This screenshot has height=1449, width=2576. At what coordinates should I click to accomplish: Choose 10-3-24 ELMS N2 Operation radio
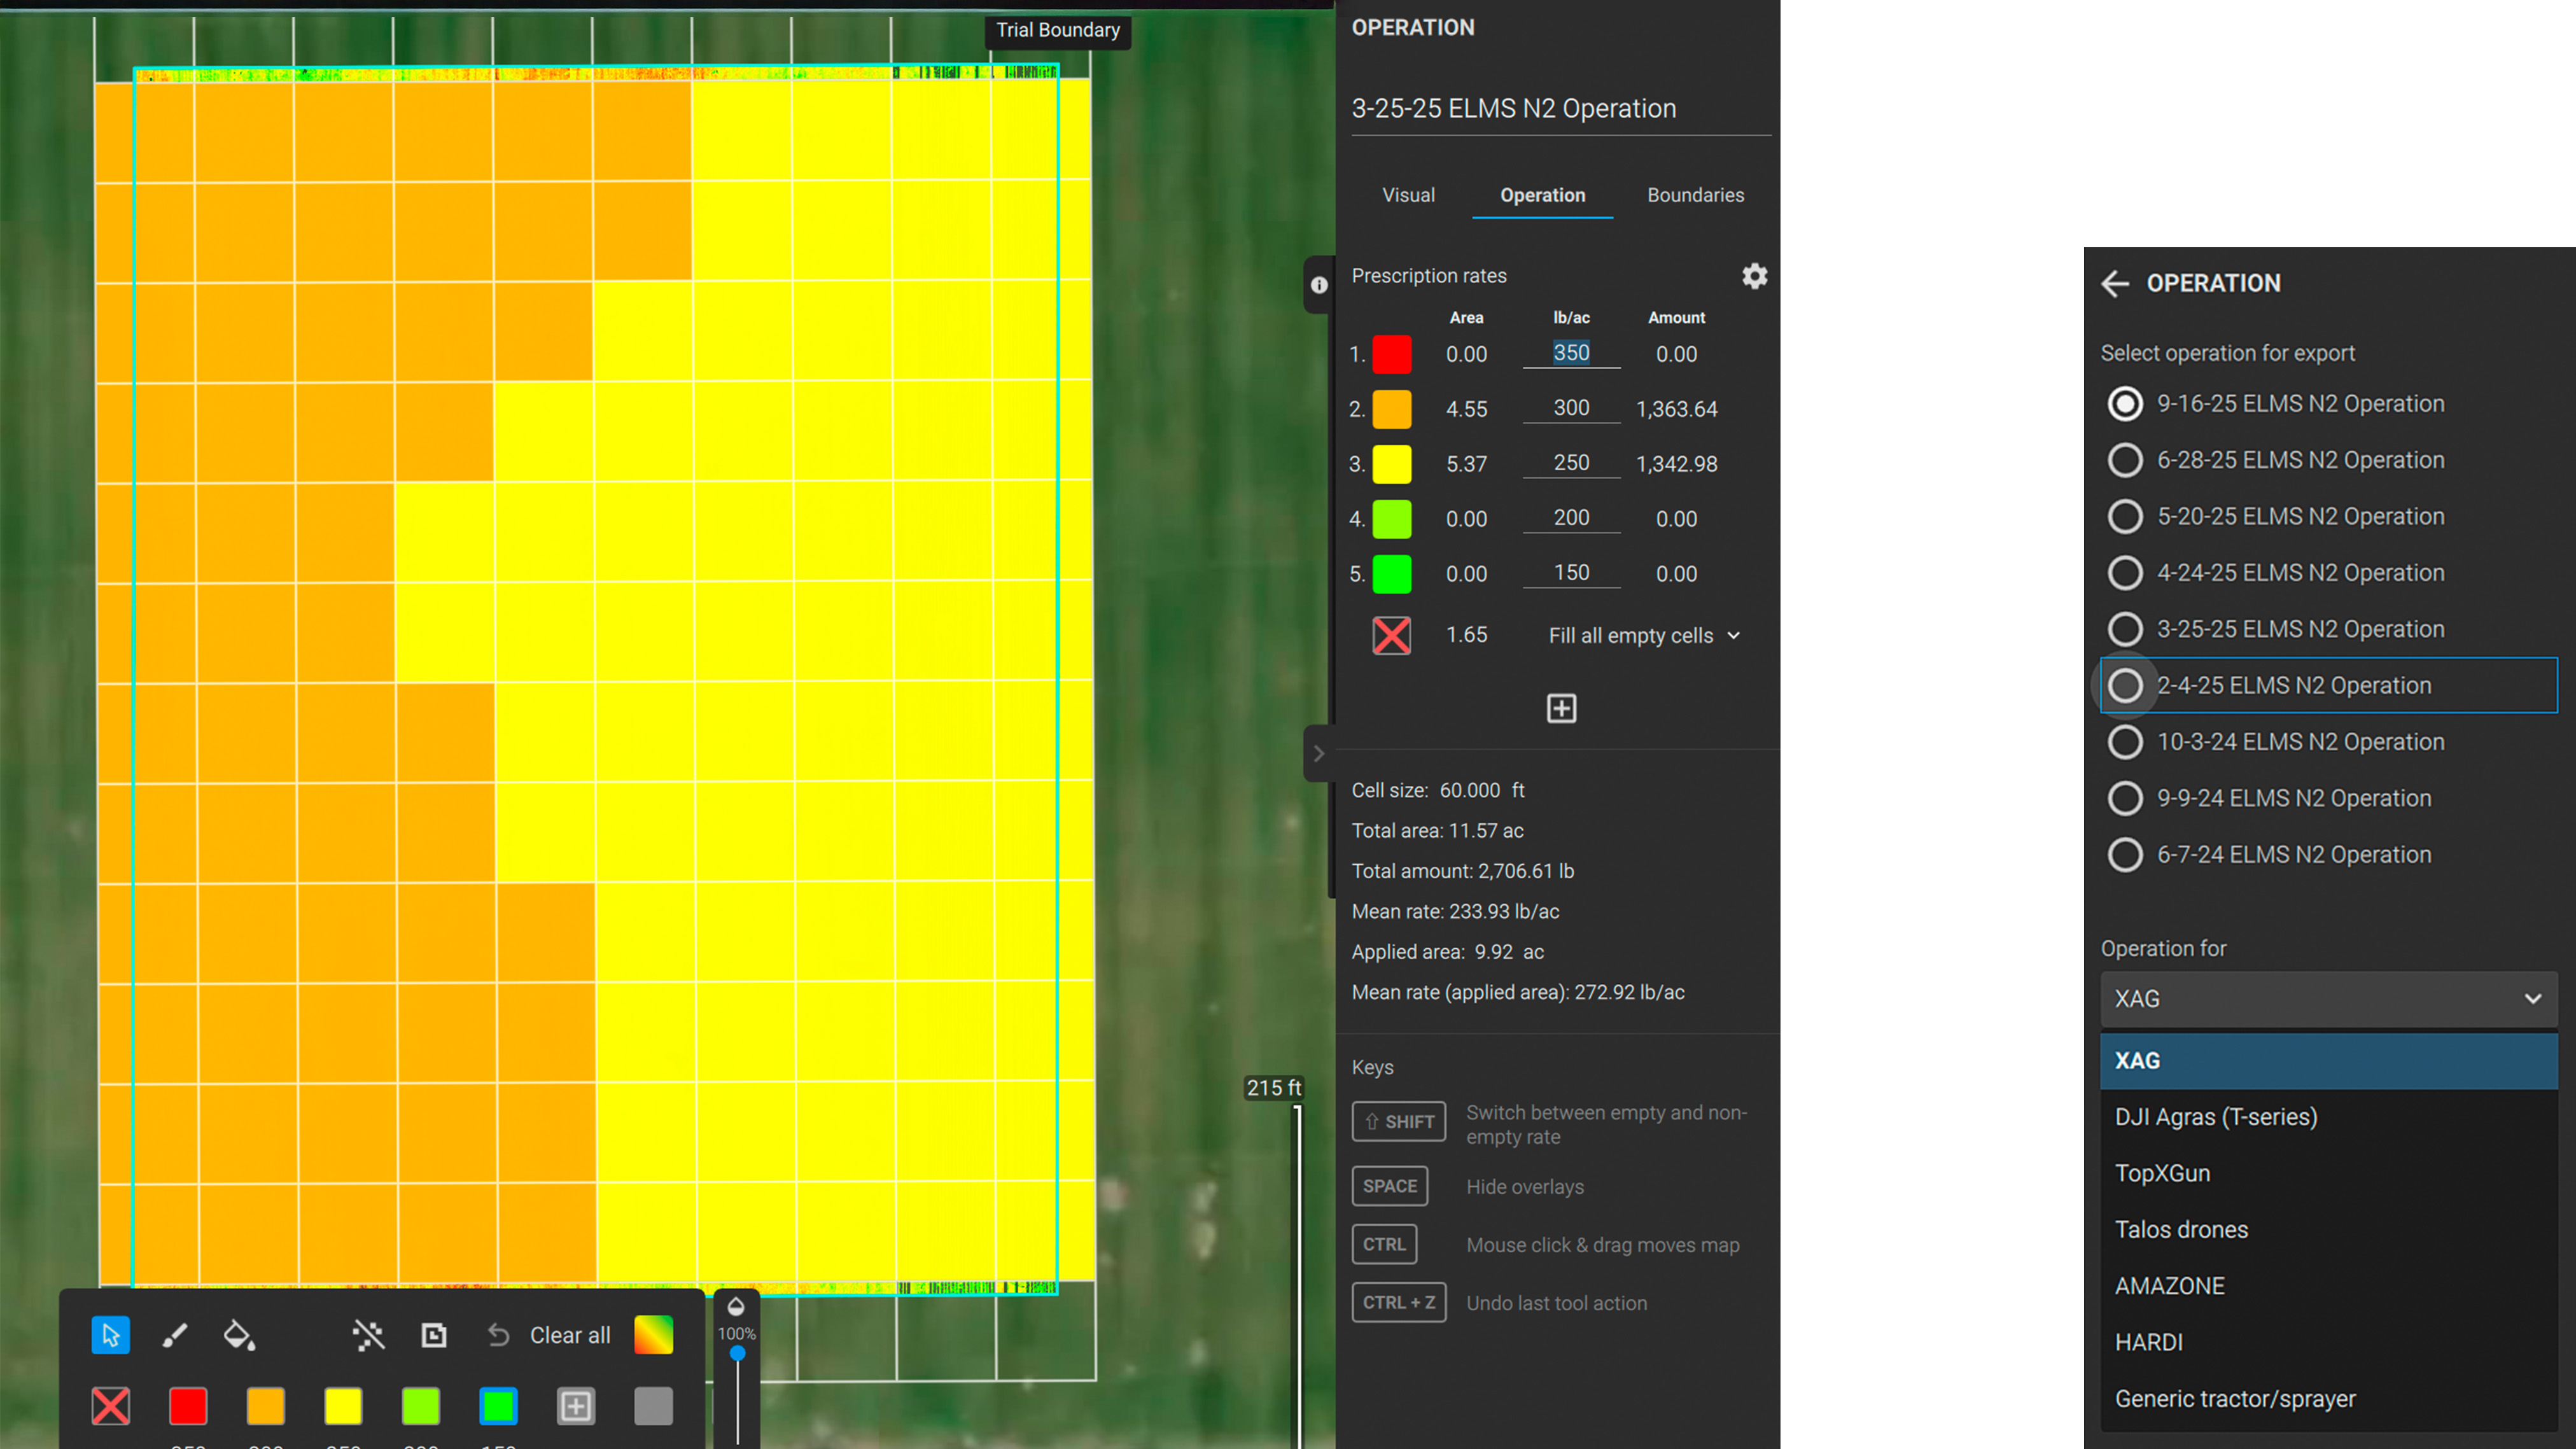click(x=2125, y=742)
